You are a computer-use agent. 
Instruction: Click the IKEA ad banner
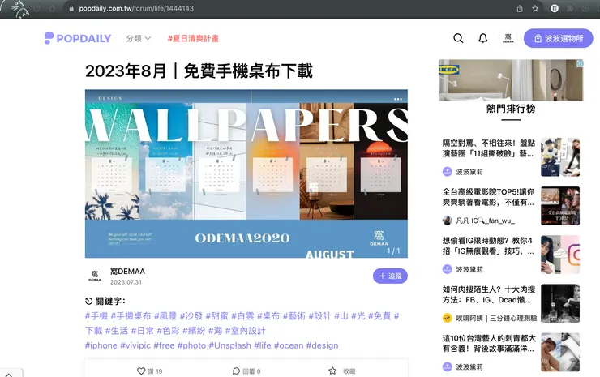(511, 80)
